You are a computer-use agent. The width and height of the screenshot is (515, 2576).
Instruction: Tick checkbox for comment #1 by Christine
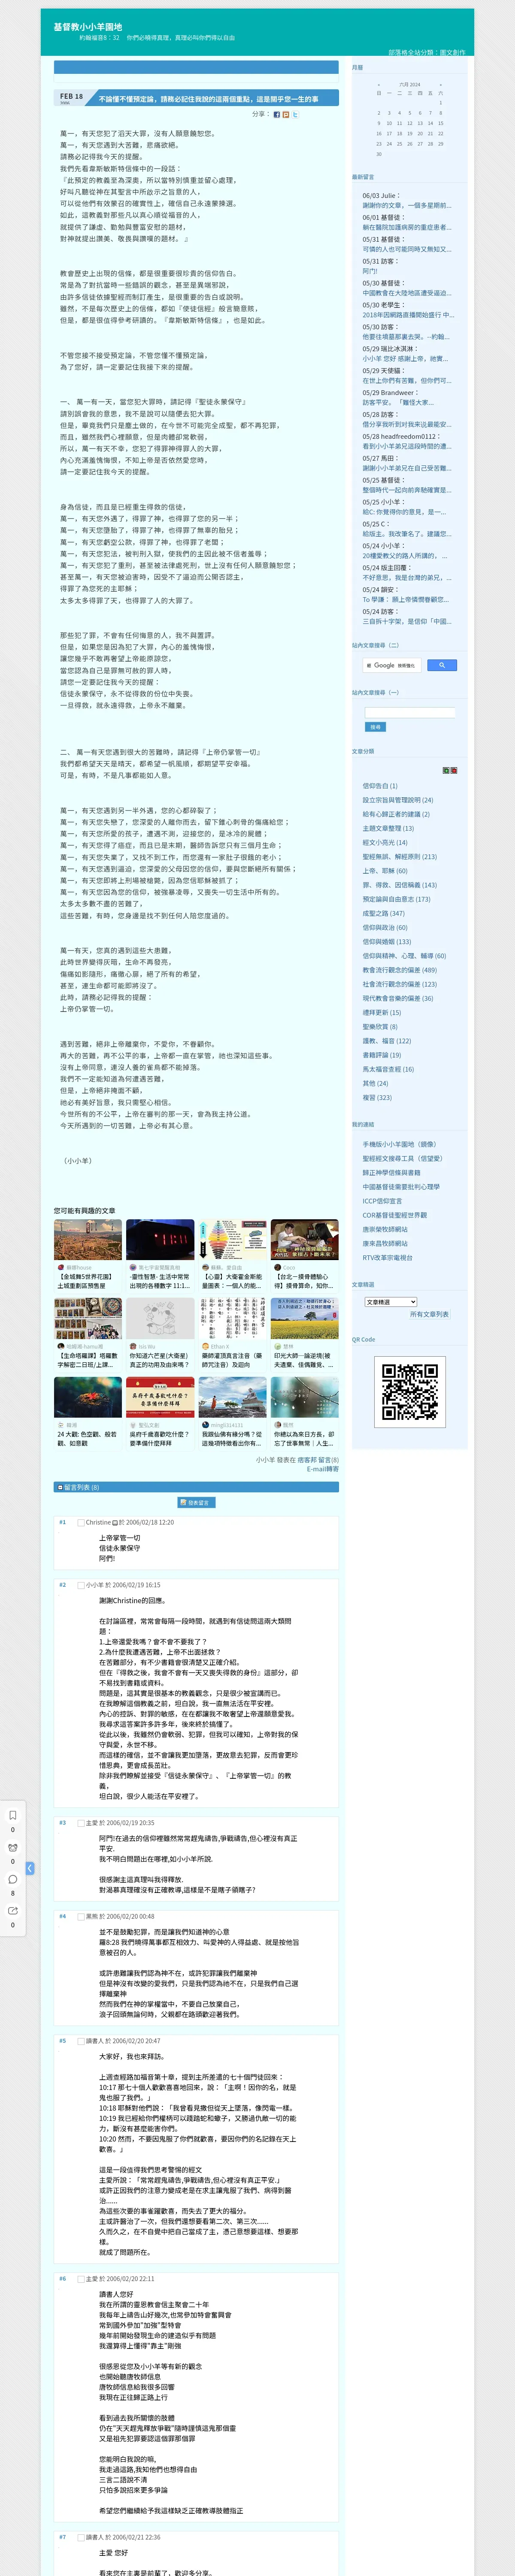click(x=81, y=1523)
